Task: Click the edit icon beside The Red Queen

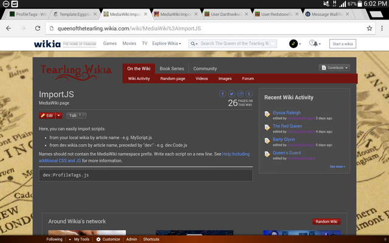Action: [x=267, y=128]
